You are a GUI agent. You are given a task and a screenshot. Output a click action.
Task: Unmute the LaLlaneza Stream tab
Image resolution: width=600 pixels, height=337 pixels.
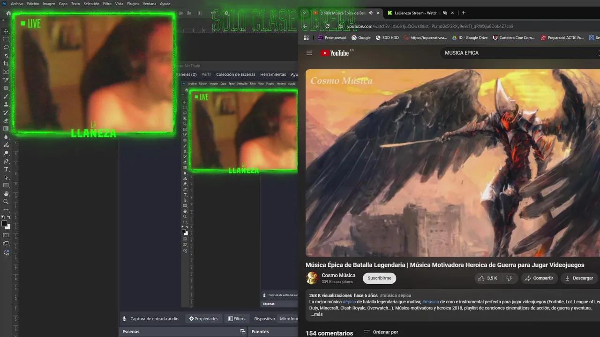click(445, 13)
